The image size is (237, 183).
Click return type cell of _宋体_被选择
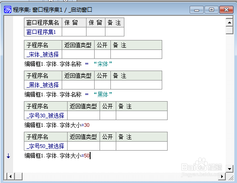point(78,54)
